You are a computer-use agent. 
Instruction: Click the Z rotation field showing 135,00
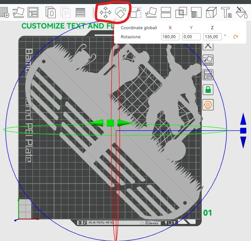(x=212, y=37)
